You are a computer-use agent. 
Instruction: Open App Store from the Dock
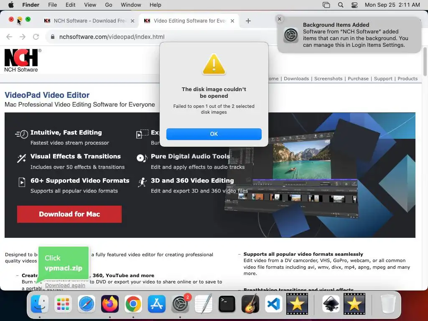[157, 304]
